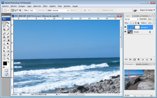Select the Crop tool
157x98 pixels.
tap(4, 30)
